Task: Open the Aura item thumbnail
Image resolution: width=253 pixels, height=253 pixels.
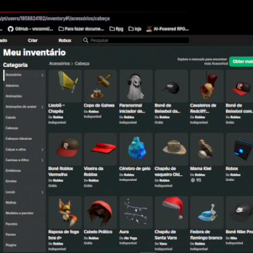Action: [136, 213]
